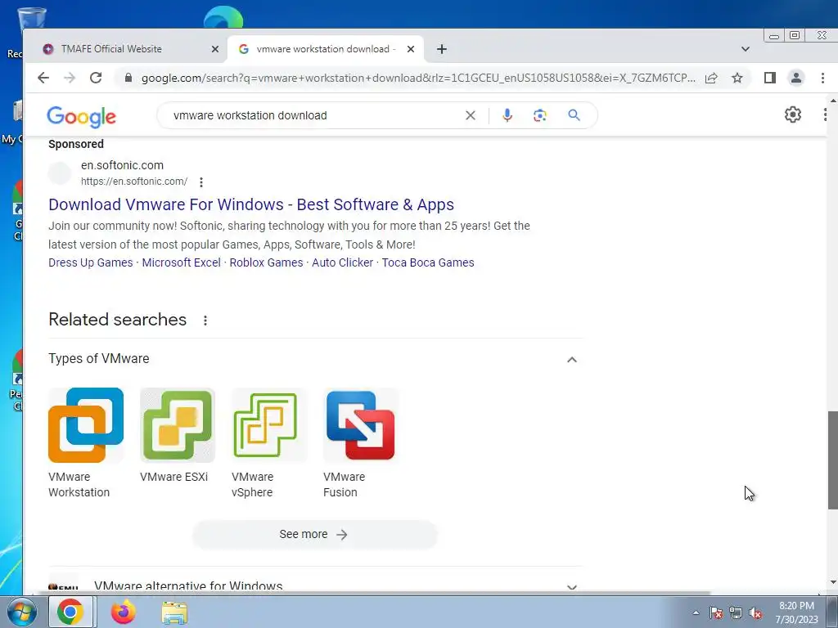Submit search with magnifying glass icon

point(574,115)
